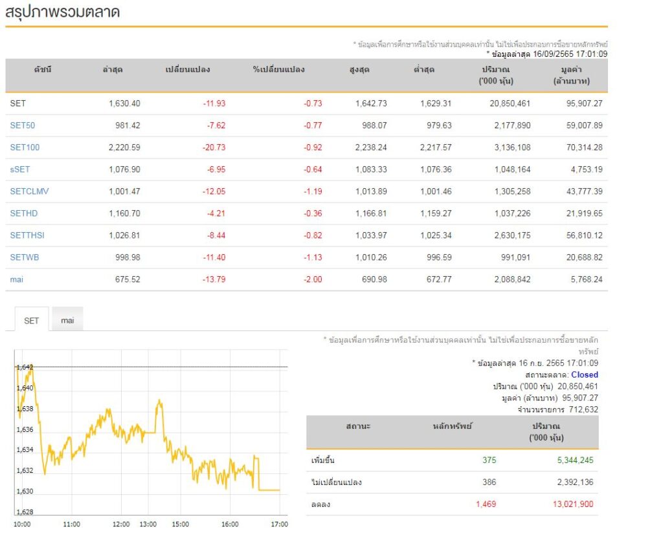The height and width of the screenshot is (551, 663).
Task: Open the mai link in the index table
Action: point(16,279)
